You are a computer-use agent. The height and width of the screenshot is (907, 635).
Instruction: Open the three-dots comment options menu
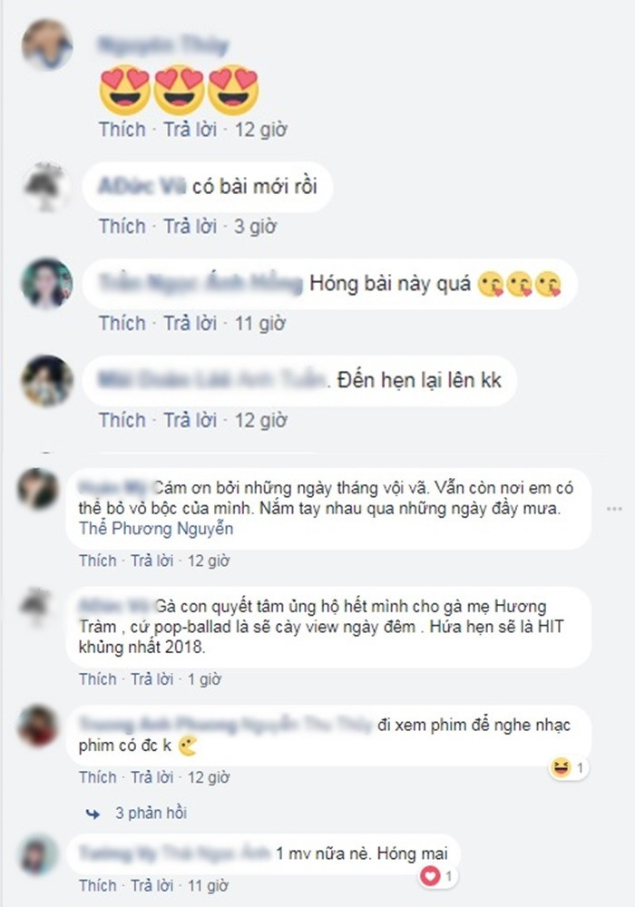(x=614, y=509)
